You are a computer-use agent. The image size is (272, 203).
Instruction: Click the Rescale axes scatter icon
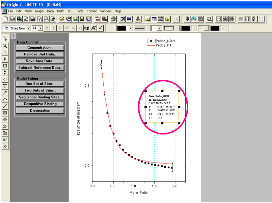(209, 19)
